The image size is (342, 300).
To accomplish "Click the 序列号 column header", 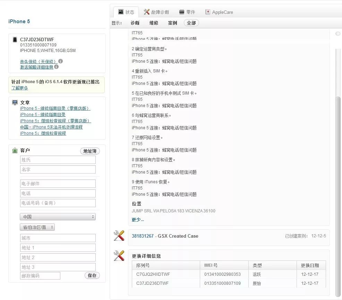I will pos(166,265).
